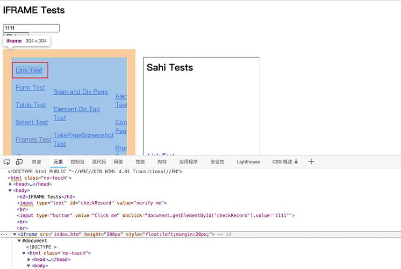Switch to the 源代码 tab

point(99,162)
